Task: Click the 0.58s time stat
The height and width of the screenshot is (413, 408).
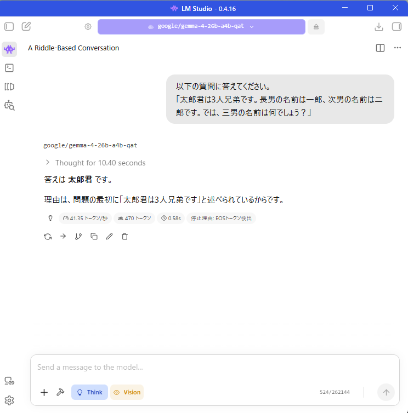Action: click(x=171, y=218)
